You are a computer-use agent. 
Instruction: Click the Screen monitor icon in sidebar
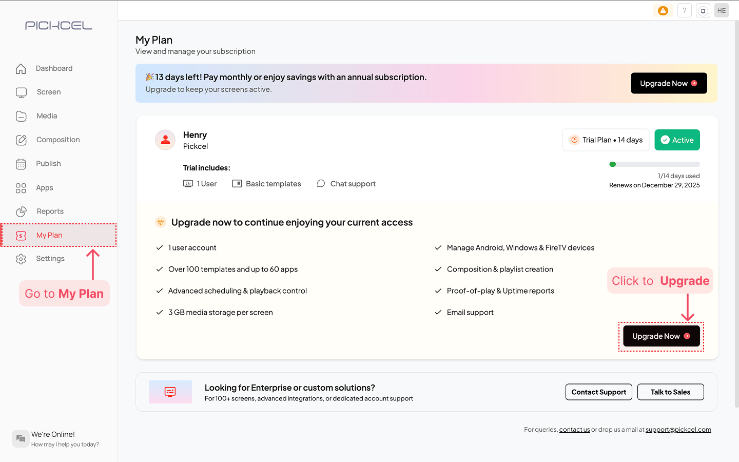(21, 92)
